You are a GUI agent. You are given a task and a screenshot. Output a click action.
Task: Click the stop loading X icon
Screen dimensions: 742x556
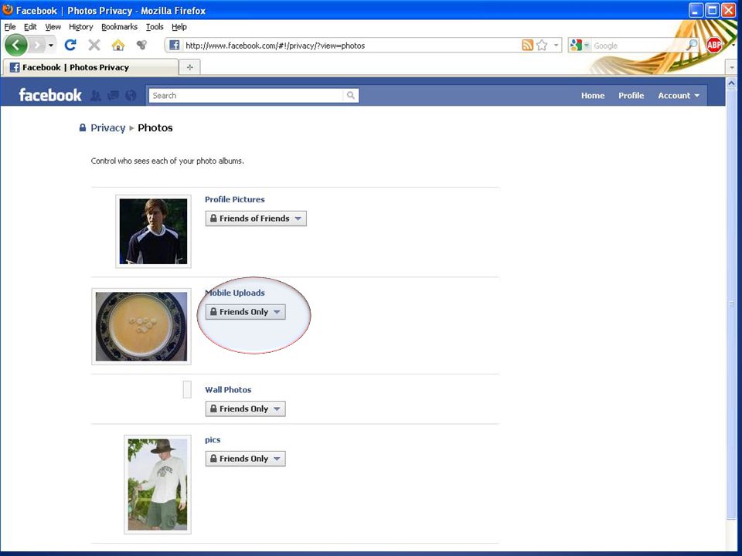94,45
